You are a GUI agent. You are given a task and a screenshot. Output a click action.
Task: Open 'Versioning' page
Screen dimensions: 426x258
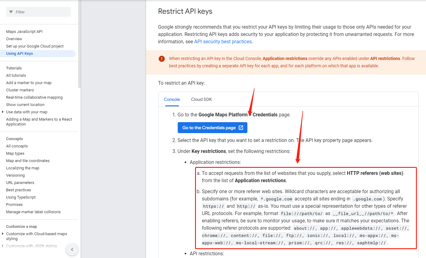pos(15,175)
